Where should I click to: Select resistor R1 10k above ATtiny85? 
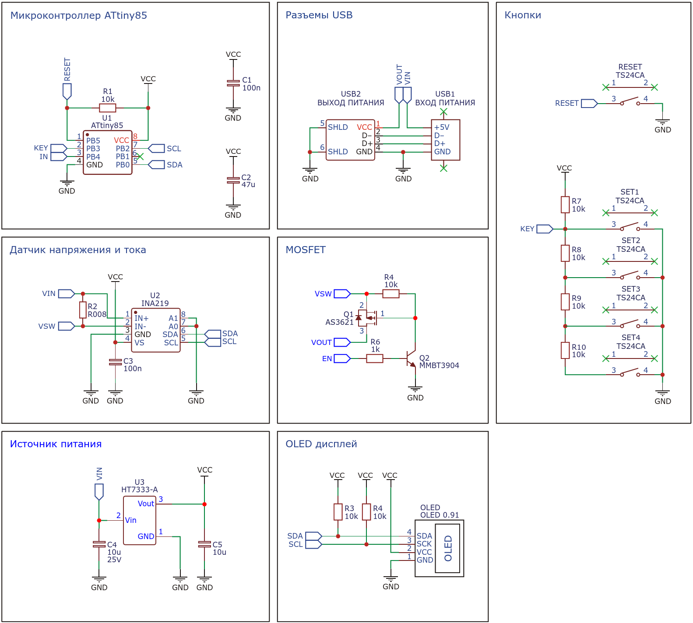pyautogui.click(x=107, y=108)
